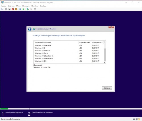Image resolution: width=142 pixels, height=121 pixels.
Task: Create a checkpoint using the toolbar icon
Action: tap(28, 9)
